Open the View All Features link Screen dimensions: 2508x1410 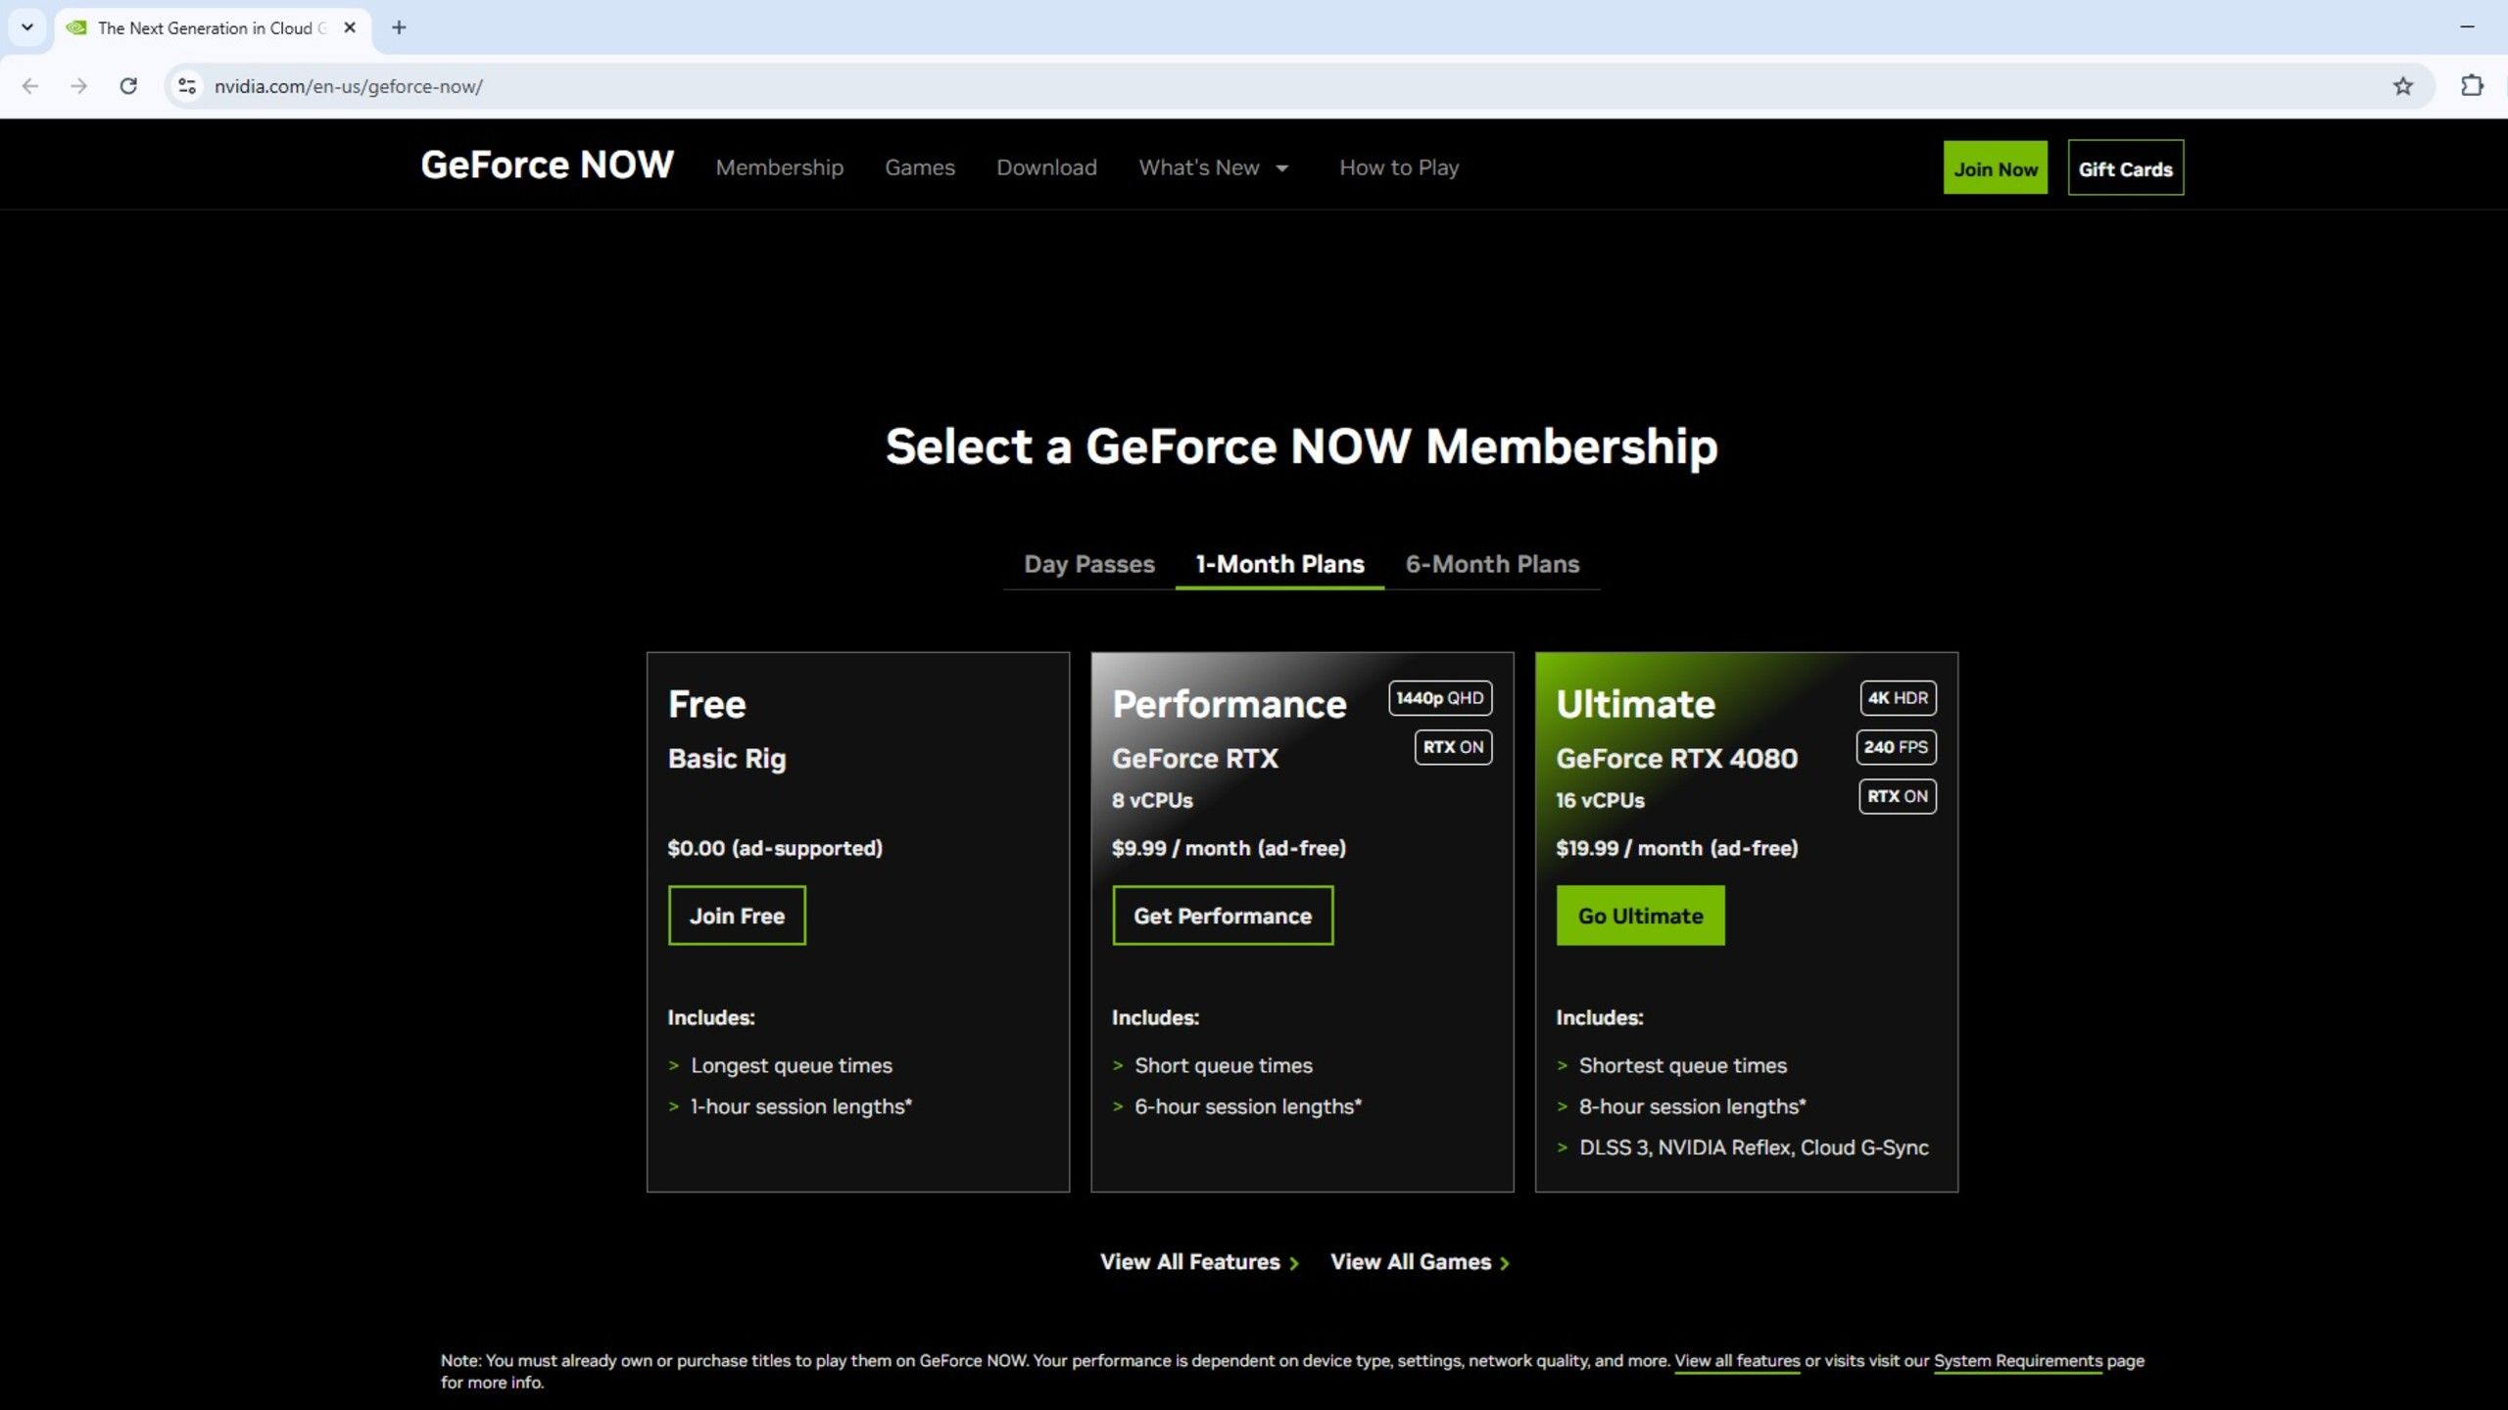pos(1199,1262)
